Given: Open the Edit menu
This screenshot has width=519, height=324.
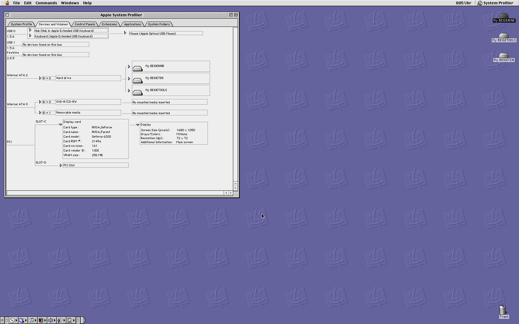Looking at the screenshot, I should click(x=28, y=3).
